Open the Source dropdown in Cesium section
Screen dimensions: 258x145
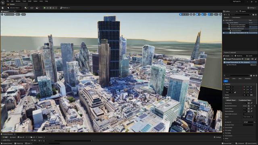(248, 117)
